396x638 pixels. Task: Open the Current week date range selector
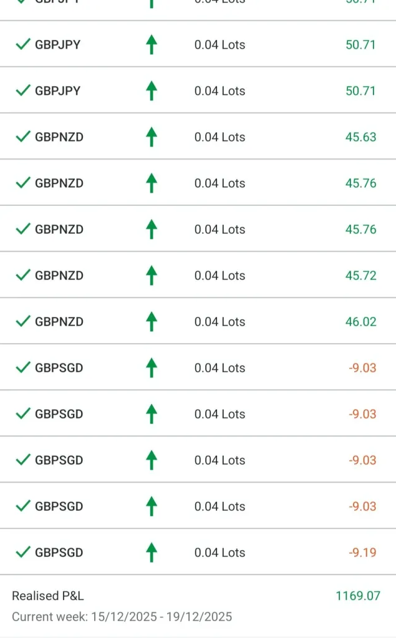pos(122,617)
